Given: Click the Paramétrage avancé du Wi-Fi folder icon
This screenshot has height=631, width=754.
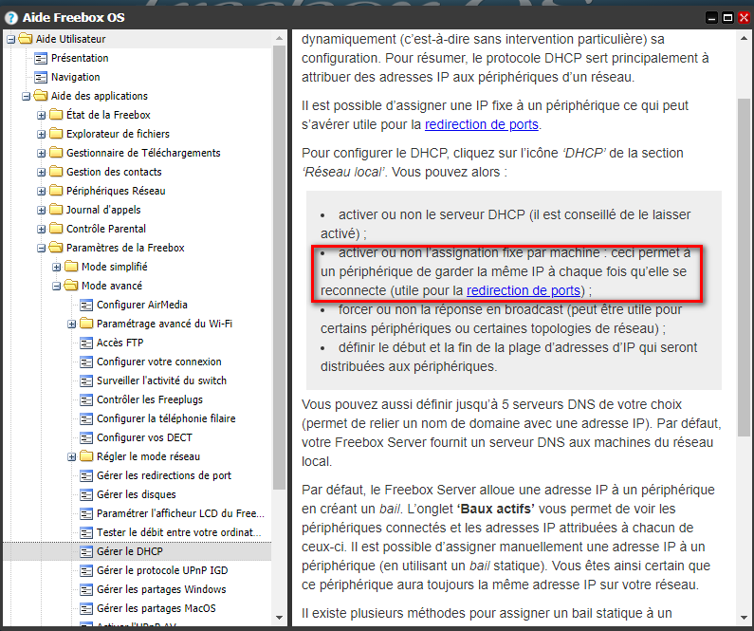Looking at the screenshot, I should pos(86,324).
